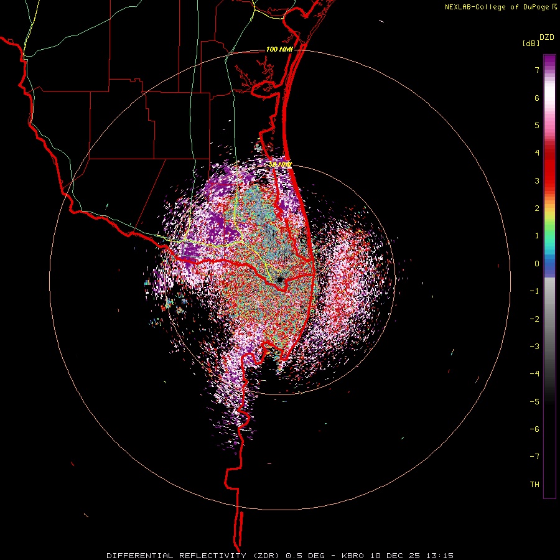Select the 2 dB value on the color scale
560x560 pixels.
[537, 208]
